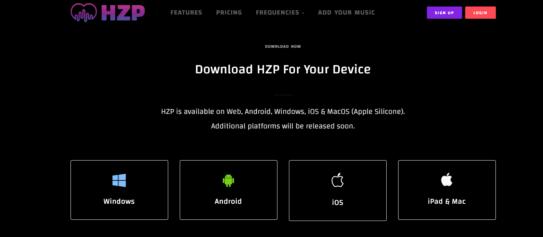Click the Windows logo icon

(119, 180)
